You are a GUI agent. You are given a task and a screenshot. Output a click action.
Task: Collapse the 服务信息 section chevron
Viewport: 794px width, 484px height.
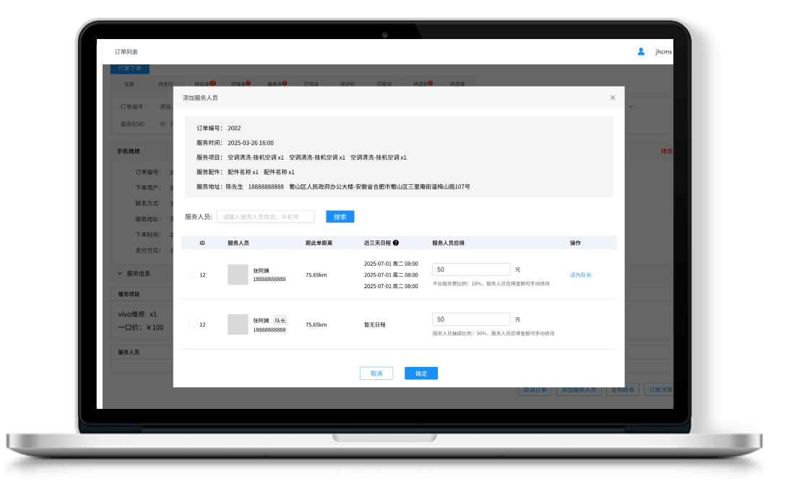[120, 274]
